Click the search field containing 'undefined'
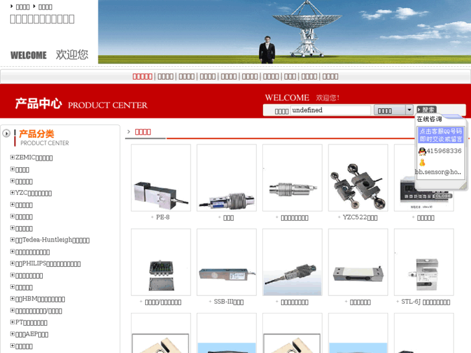 pyautogui.click(x=330, y=110)
